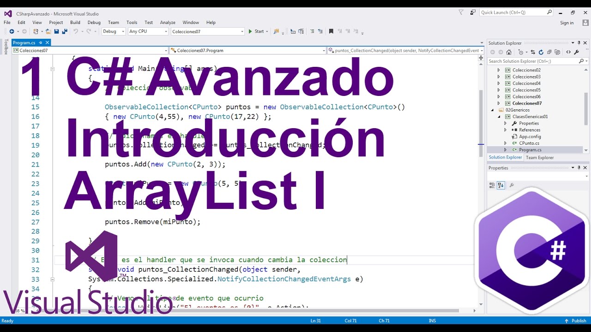The width and height of the screenshot is (591, 332).
Task: Click the Property Pages wrench in Properties panel
Action: coord(511,185)
